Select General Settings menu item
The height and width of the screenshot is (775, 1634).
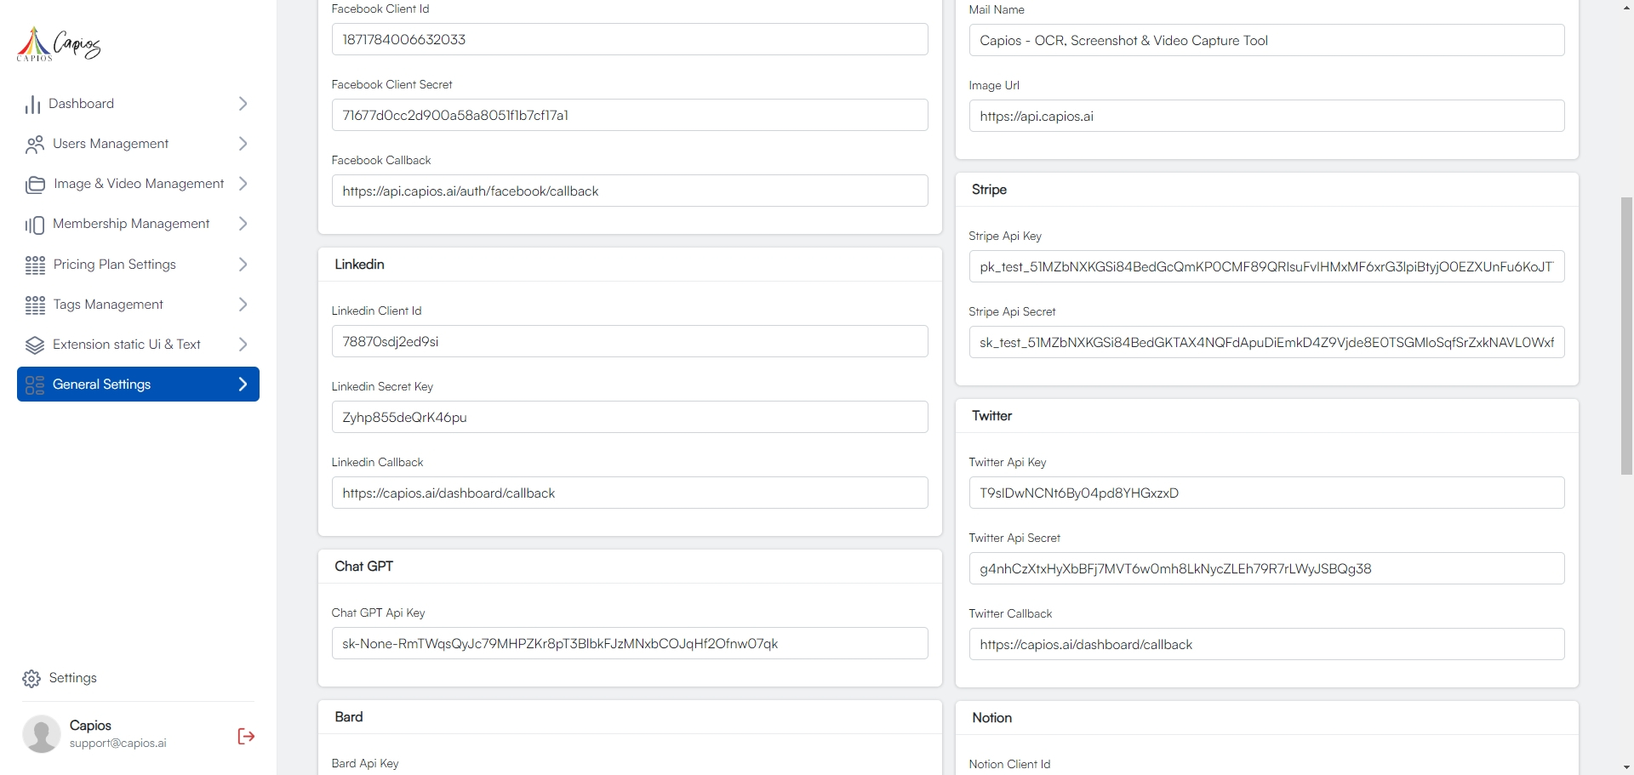(x=138, y=385)
